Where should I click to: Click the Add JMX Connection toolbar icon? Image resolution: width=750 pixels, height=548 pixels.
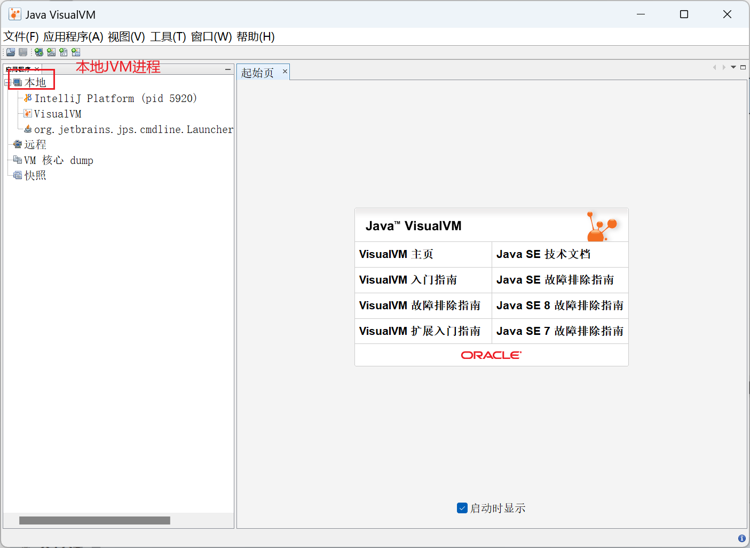(x=51, y=52)
